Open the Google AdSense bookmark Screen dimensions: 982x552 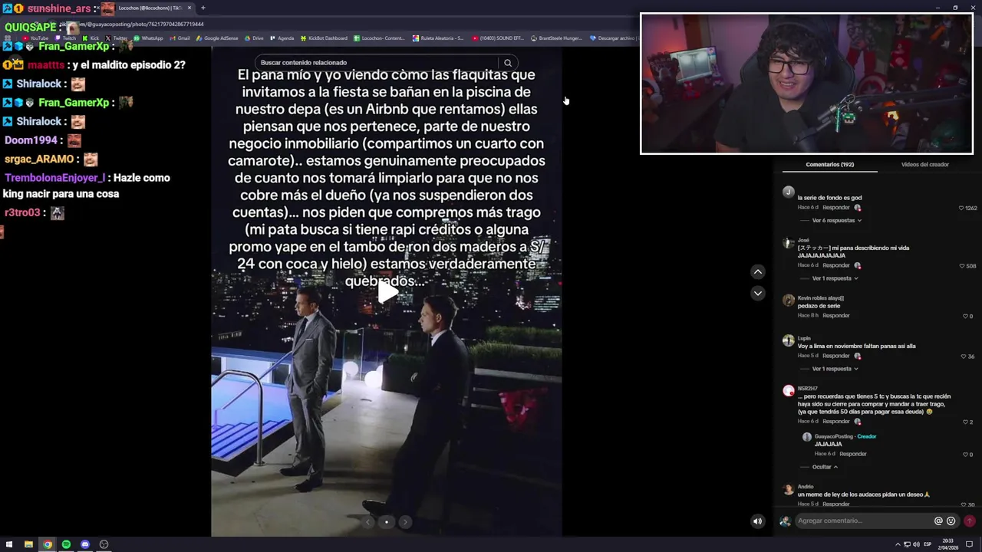[x=218, y=38]
